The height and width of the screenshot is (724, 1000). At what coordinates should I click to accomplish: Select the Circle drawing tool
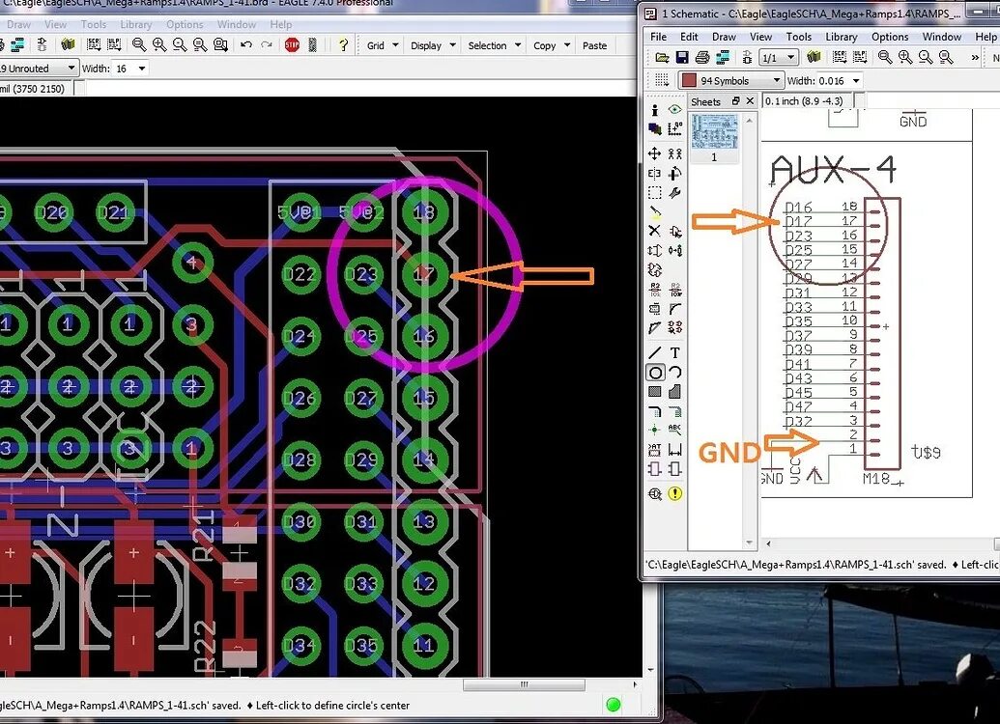654,373
